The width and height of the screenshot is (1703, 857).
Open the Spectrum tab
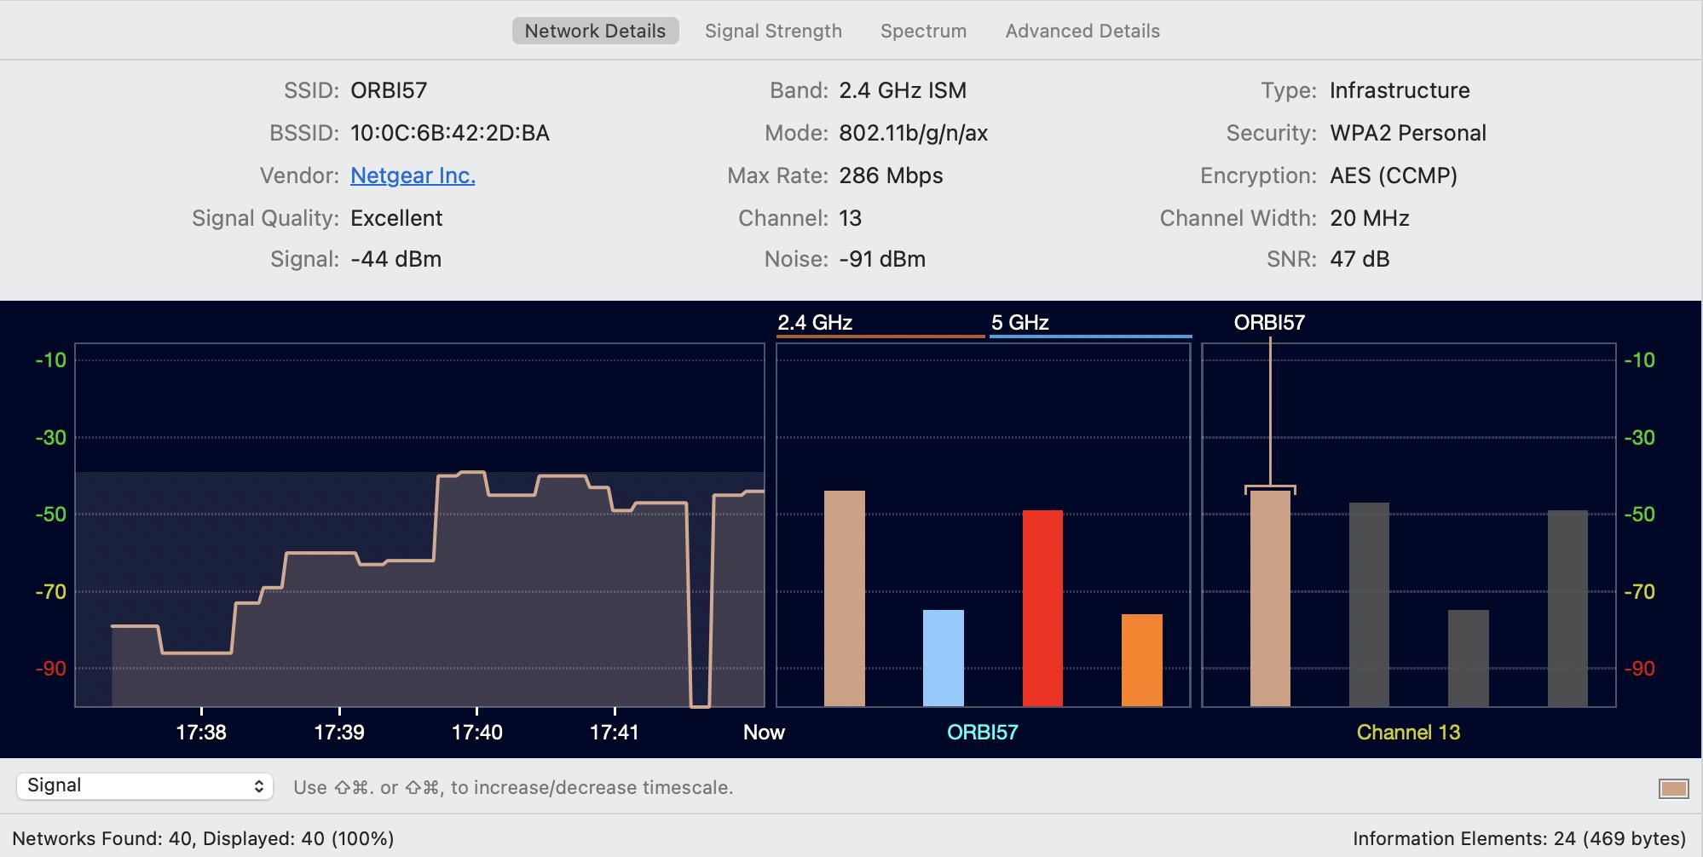[922, 31]
